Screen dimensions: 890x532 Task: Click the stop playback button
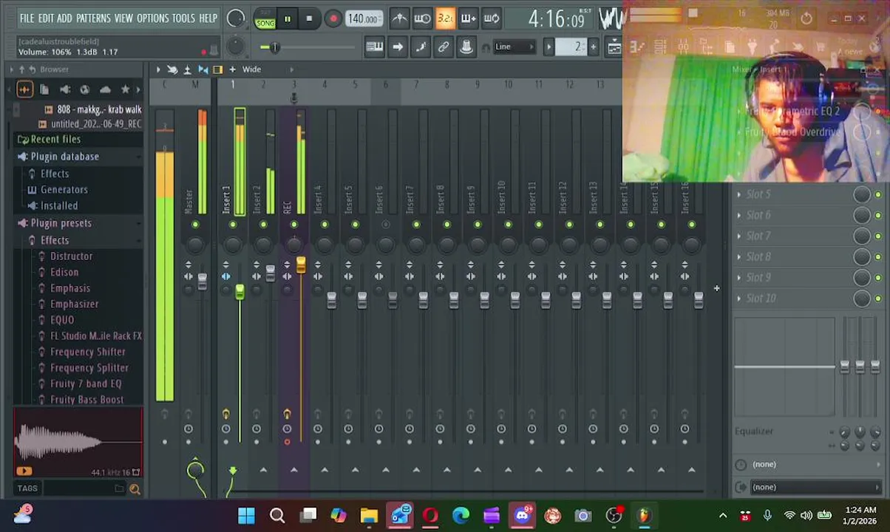309,19
